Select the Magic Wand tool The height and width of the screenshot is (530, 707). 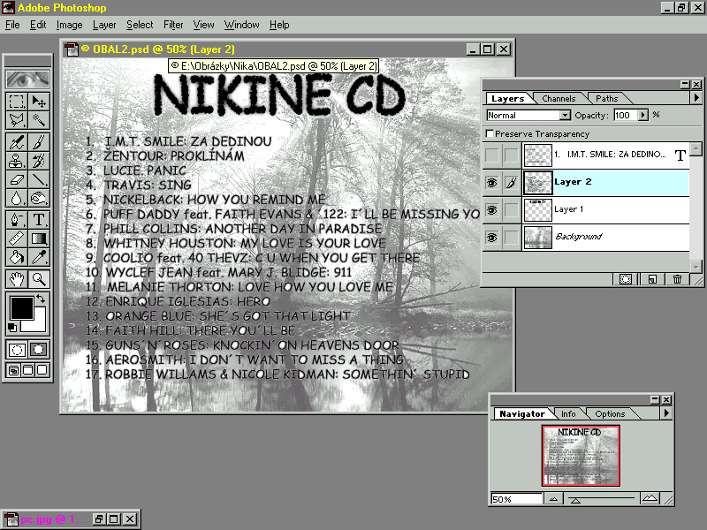click(39, 120)
